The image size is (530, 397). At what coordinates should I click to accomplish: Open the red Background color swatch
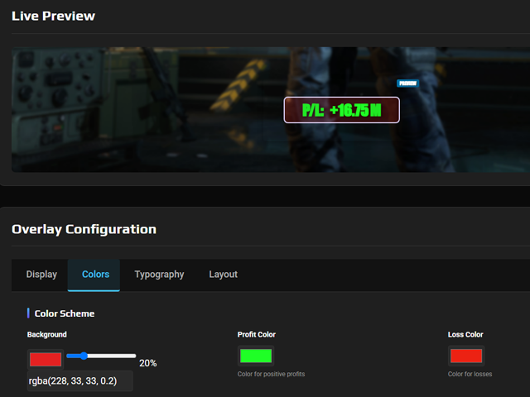click(x=46, y=359)
